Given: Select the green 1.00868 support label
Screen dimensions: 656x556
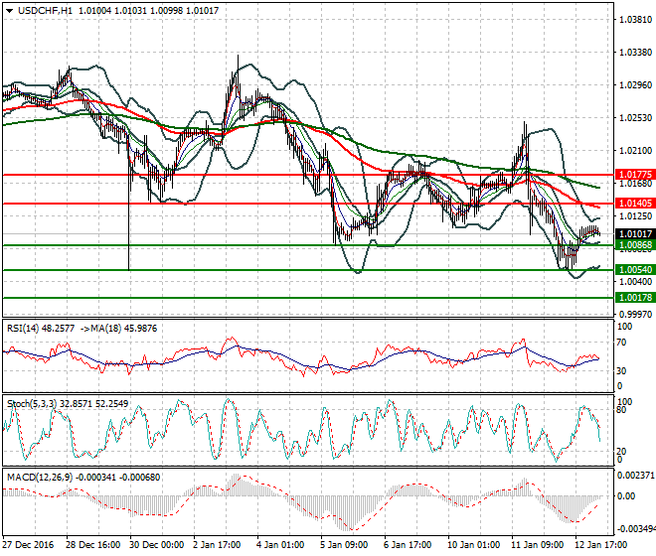Looking at the screenshot, I should (x=632, y=245).
